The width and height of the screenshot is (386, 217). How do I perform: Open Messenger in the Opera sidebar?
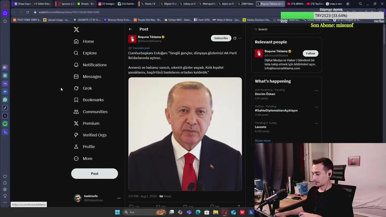[5, 92]
